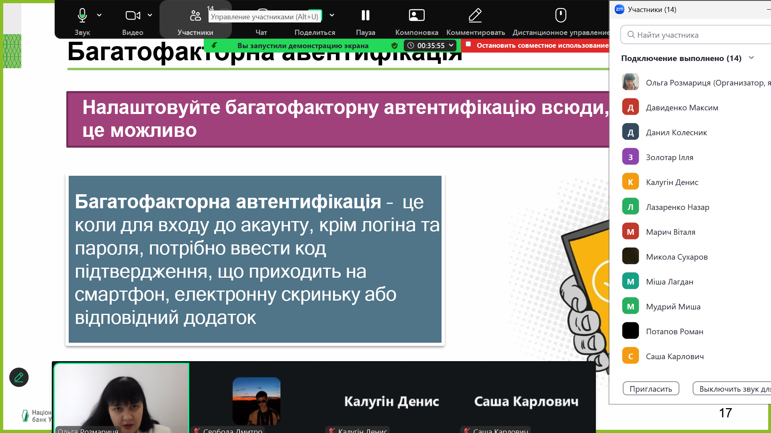Select participant Потапов Роман in list
The height and width of the screenshot is (433, 771).
[x=674, y=331]
